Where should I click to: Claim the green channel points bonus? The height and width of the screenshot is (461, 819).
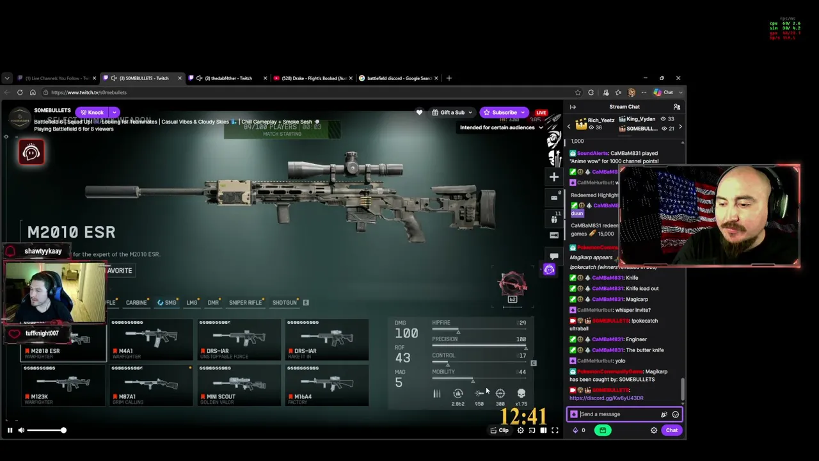(603, 430)
